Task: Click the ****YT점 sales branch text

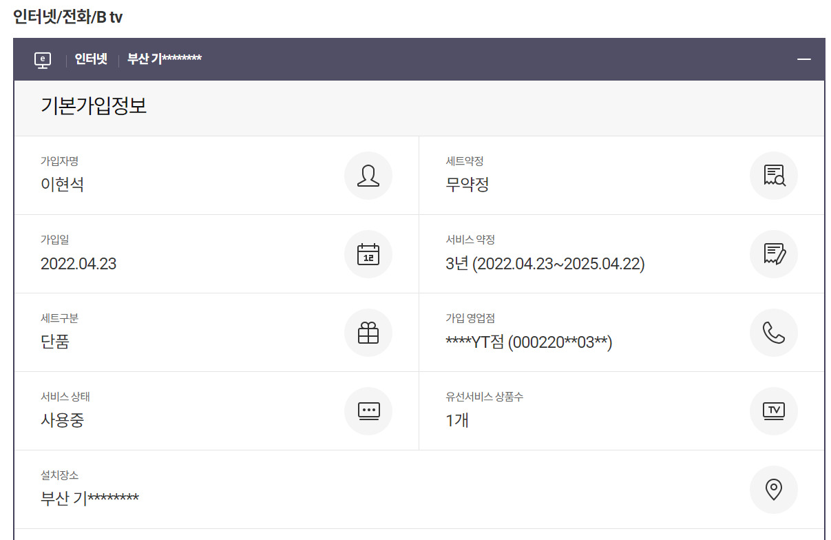Action: 529,342
